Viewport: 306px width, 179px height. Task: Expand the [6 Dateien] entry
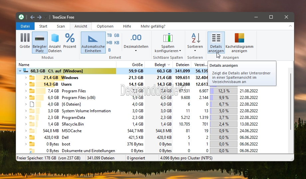26,104
